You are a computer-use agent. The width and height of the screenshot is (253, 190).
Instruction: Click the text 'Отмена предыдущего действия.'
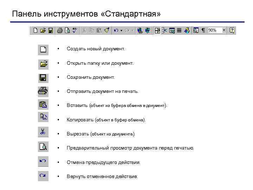104,162
